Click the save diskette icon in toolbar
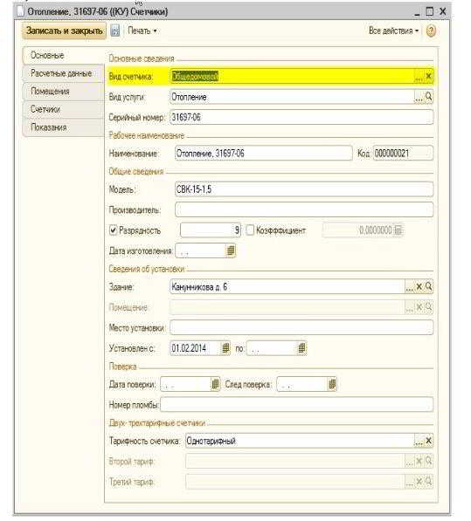Screen dimensions: 471x521 pyautogui.click(x=115, y=31)
